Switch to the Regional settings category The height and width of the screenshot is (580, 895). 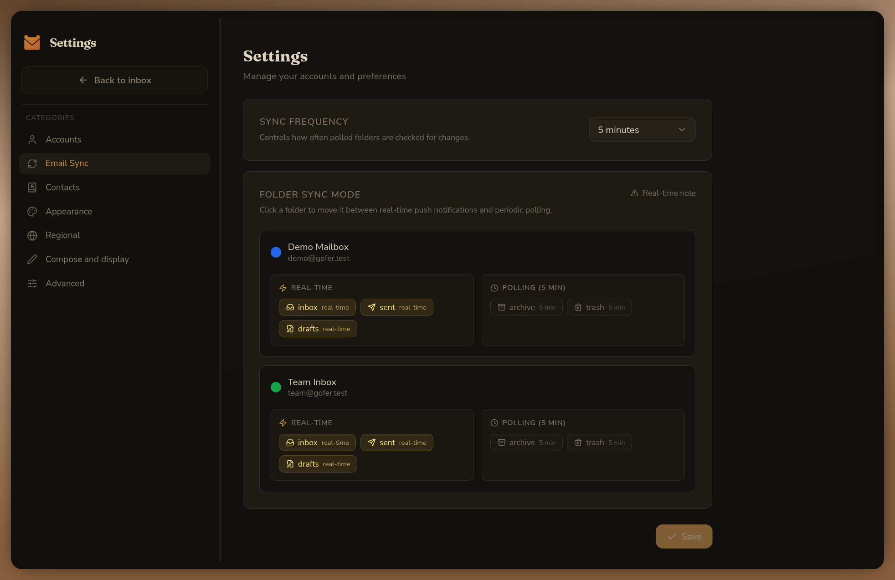[x=114, y=235]
